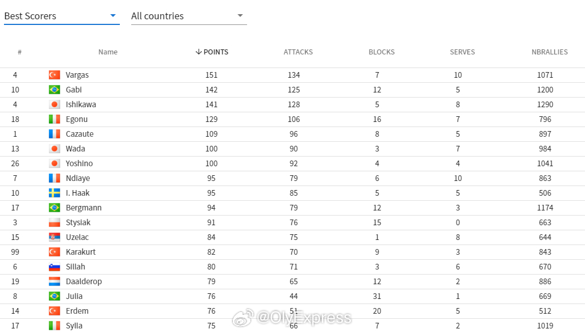Sort by the ATTACKS column header
This screenshot has height=333, width=585.
pyautogui.click(x=298, y=52)
